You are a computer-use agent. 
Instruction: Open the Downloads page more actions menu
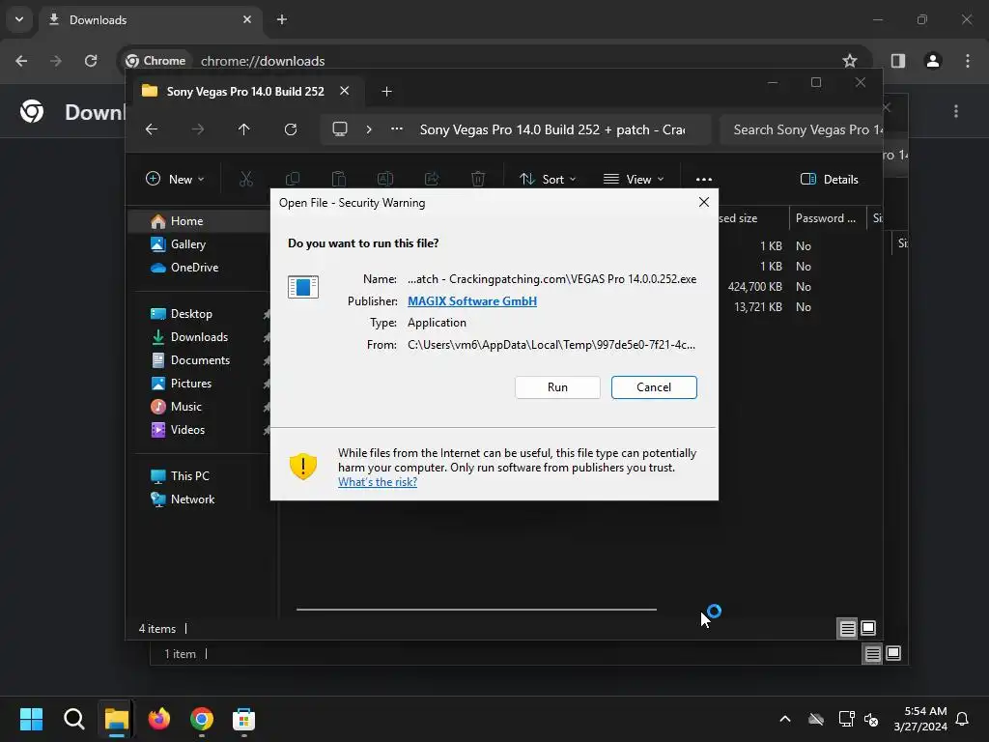(x=956, y=112)
